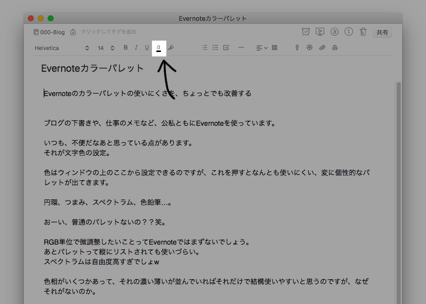Toggle italic formatting
This screenshot has width=426, height=304.
pos(136,48)
